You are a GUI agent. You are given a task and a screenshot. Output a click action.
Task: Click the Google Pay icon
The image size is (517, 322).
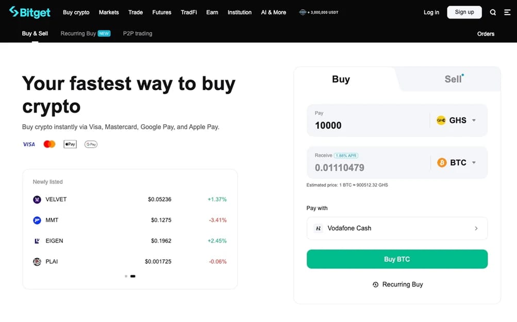[x=91, y=144]
